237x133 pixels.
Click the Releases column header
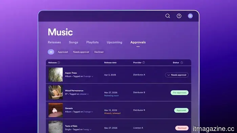52,62
